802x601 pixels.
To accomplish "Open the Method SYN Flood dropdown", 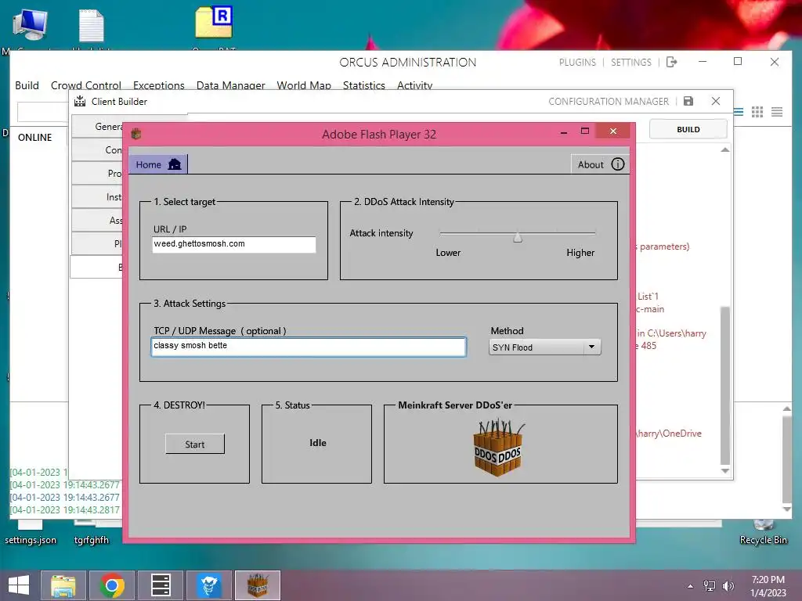I will (x=545, y=347).
